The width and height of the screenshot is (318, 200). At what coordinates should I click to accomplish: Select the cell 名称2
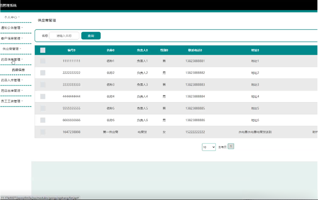coord(110,73)
